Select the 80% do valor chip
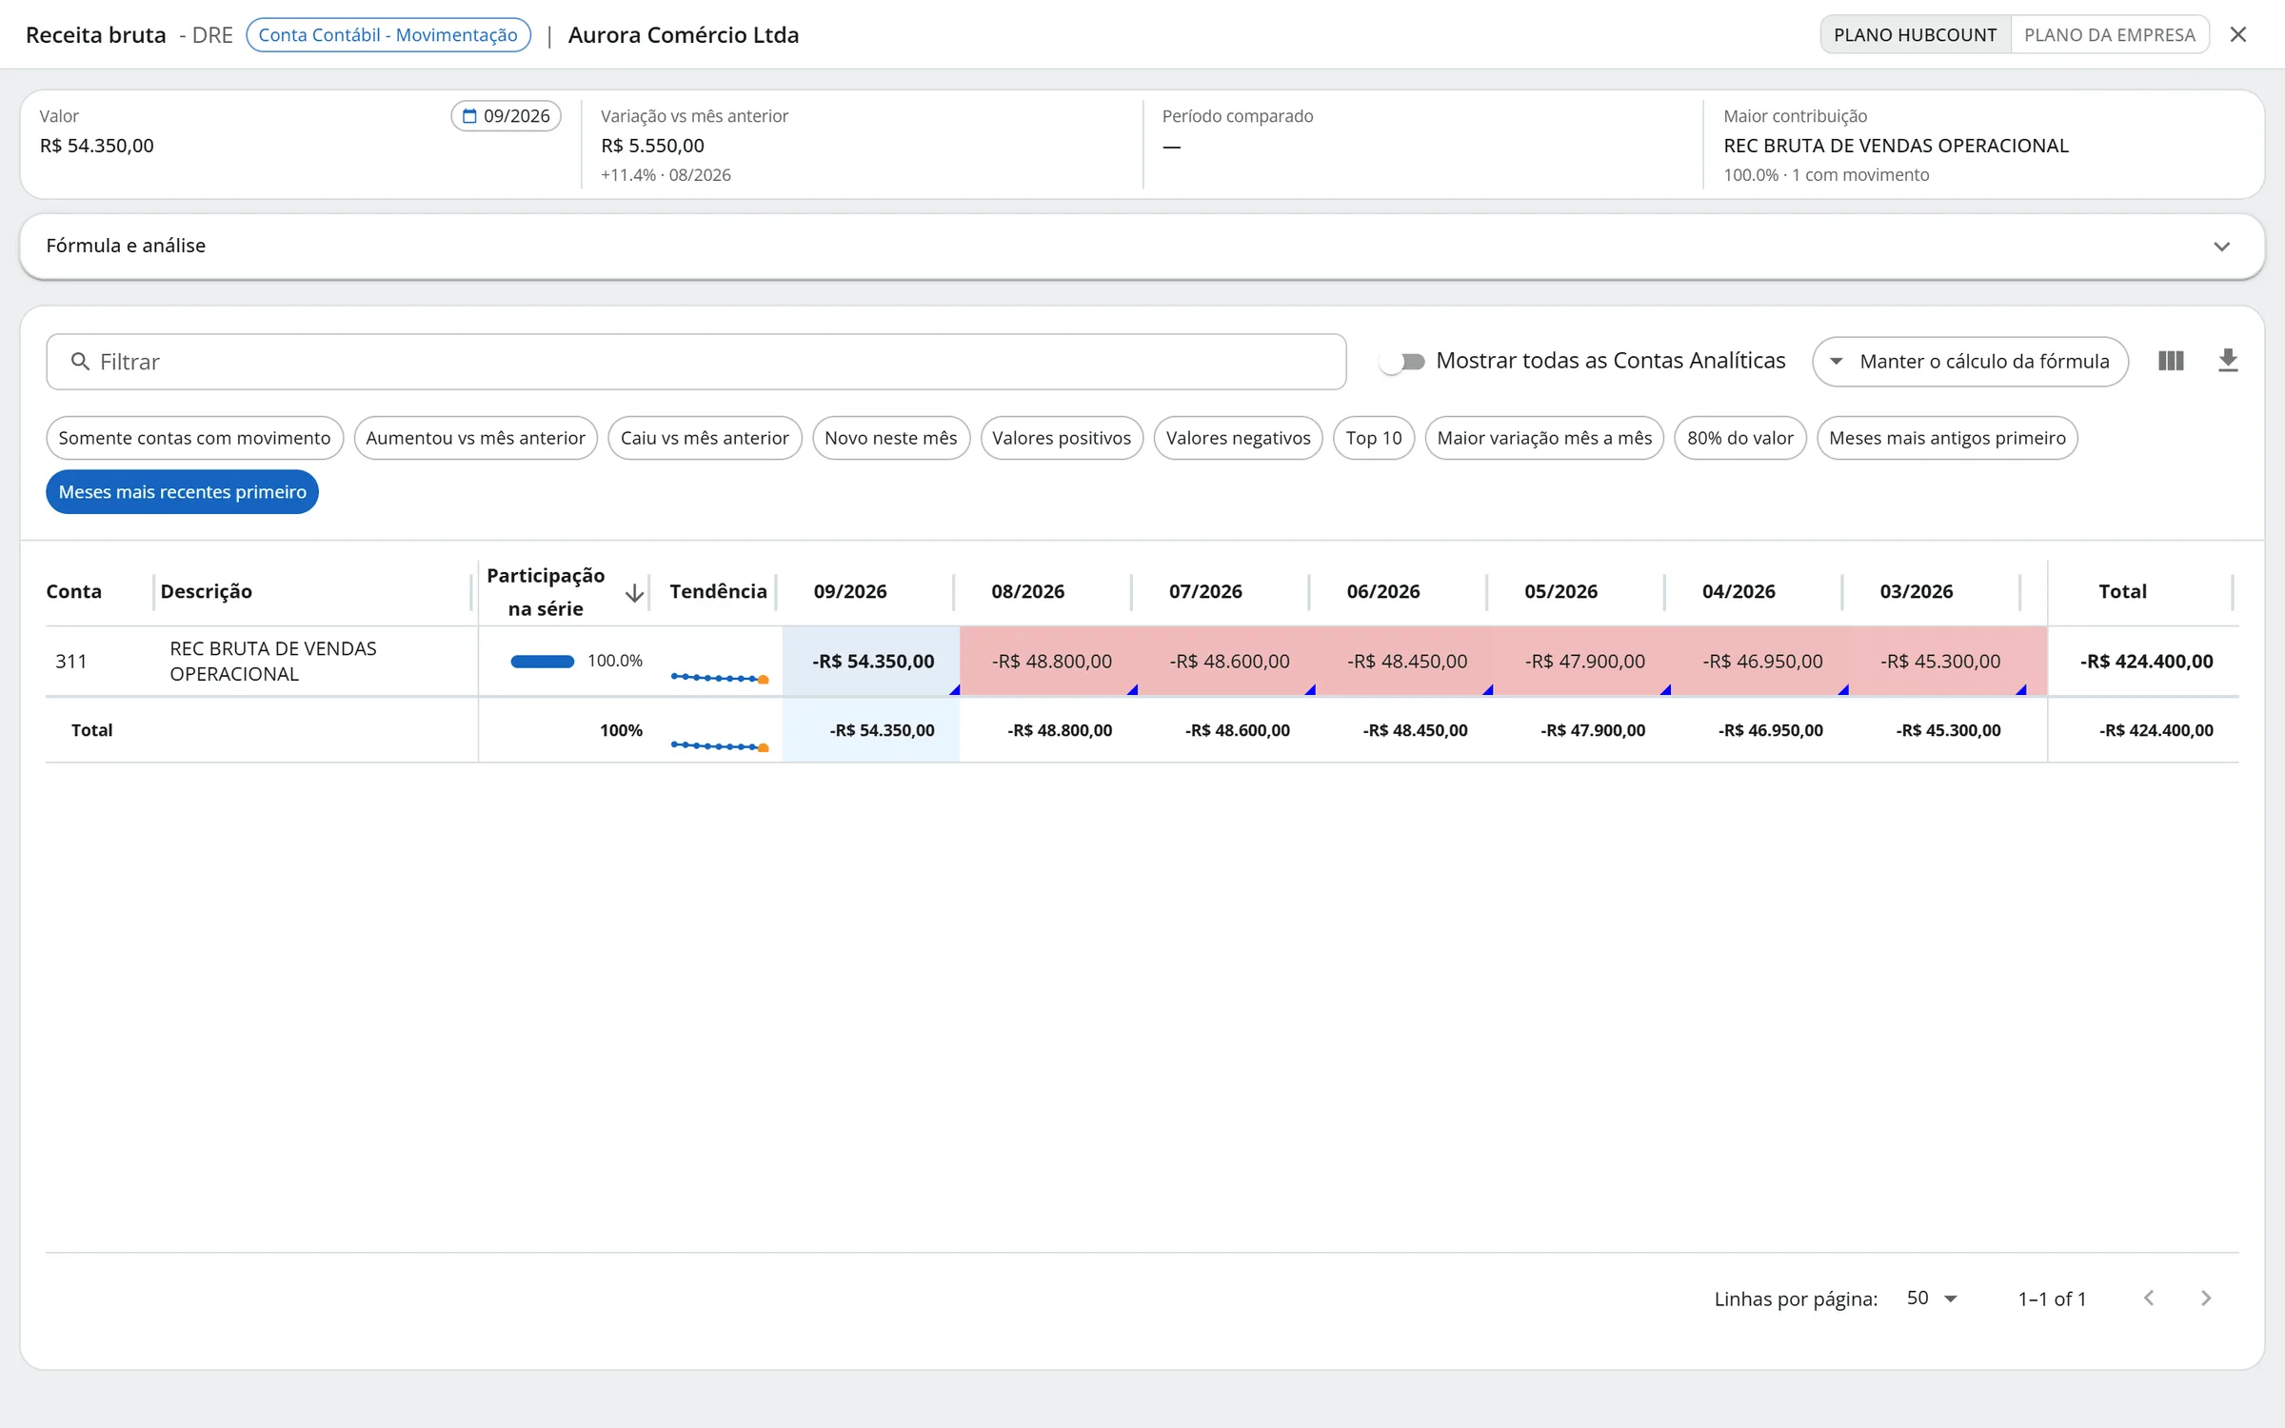2285x1428 pixels. (x=1739, y=438)
